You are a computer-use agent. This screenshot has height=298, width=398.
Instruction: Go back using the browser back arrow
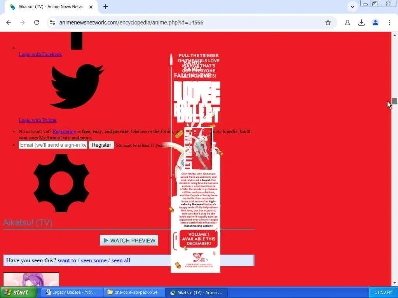pos(9,23)
